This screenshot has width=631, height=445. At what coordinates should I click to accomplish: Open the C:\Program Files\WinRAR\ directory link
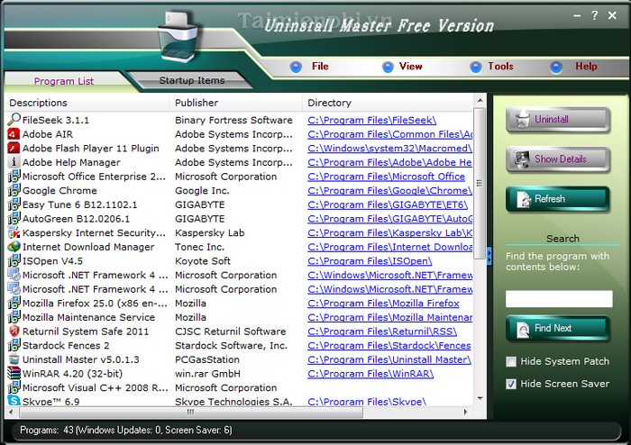coord(370,374)
